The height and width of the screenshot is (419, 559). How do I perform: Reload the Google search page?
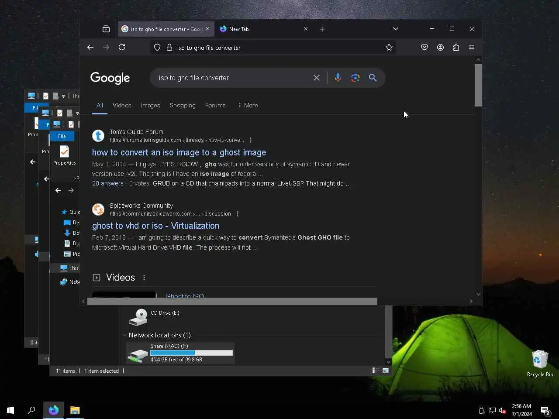click(122, 47)
